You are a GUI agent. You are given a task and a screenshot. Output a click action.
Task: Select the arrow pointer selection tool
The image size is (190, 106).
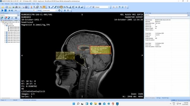[49, 7]
